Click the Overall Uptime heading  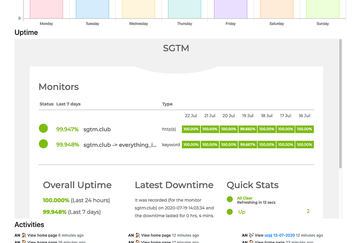click(77, 185)
